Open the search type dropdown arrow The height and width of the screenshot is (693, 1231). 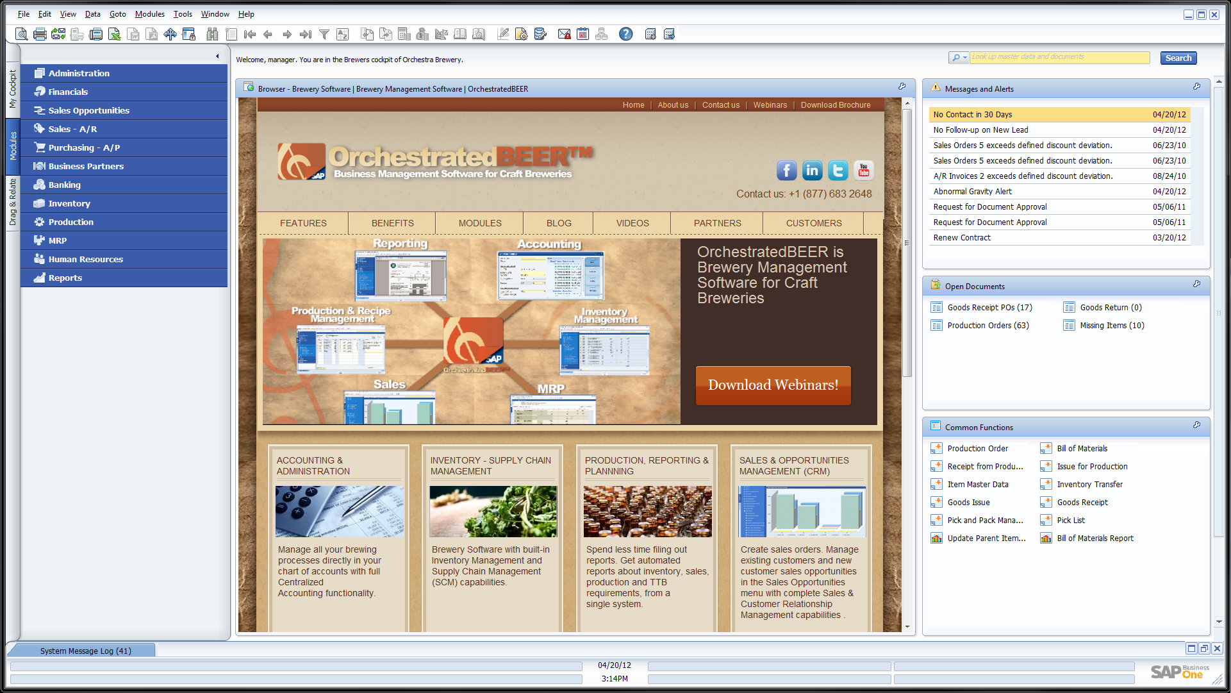(x=965, y=58)
